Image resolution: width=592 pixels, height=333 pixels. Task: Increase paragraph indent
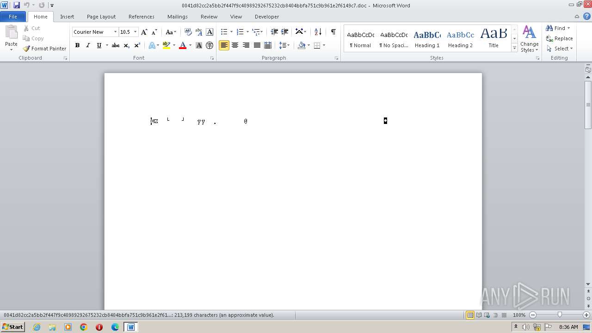point(285,32)
